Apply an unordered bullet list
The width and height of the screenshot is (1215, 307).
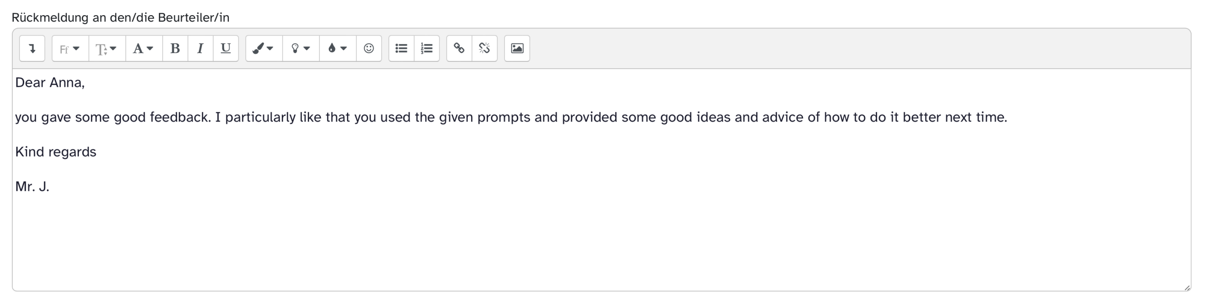(401, 48)
